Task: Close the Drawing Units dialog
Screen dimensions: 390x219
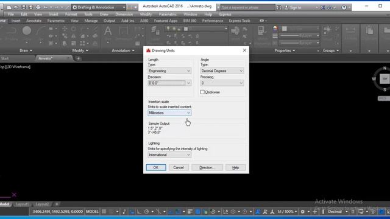Action: pyautogui.click(x=244, y=50)
